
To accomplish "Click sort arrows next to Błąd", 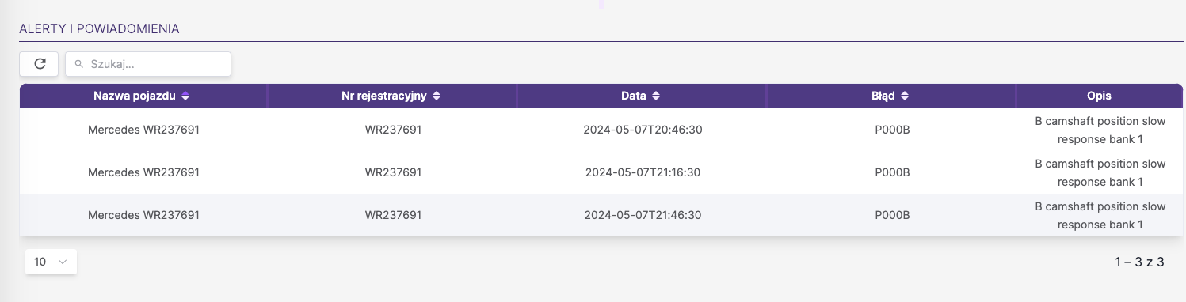I will [x=905, y=96].
